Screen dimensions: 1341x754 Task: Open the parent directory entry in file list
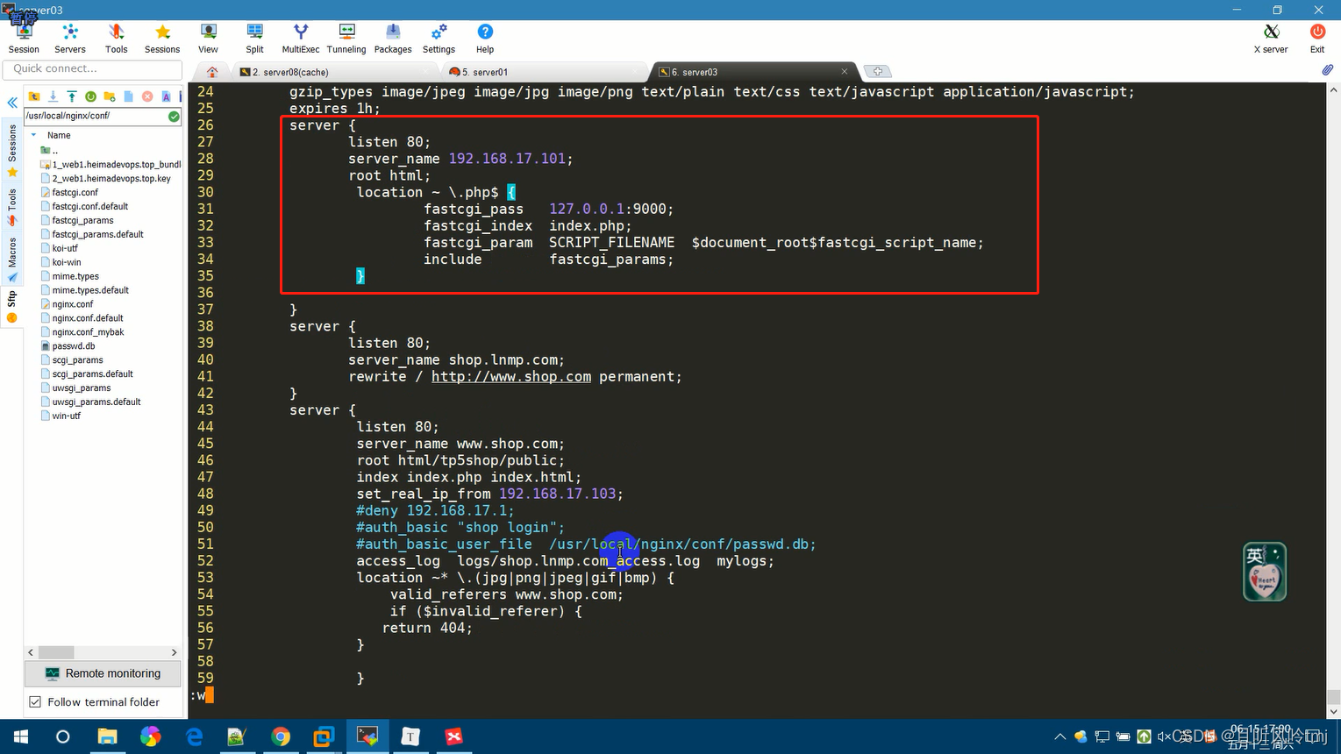[x=49, y=150]
